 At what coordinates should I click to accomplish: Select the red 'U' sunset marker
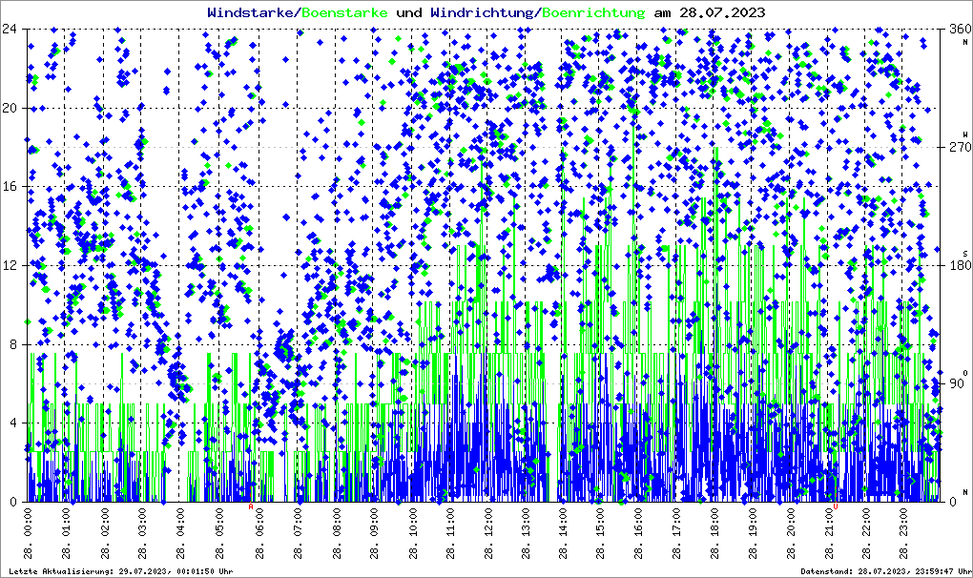pos(836,506)
